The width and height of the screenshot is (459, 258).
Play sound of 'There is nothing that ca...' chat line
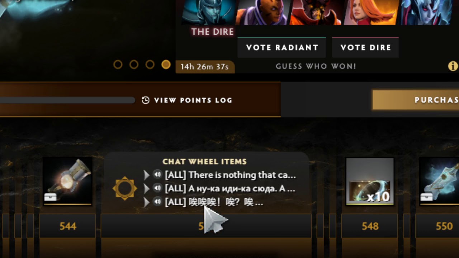[157, 175]
